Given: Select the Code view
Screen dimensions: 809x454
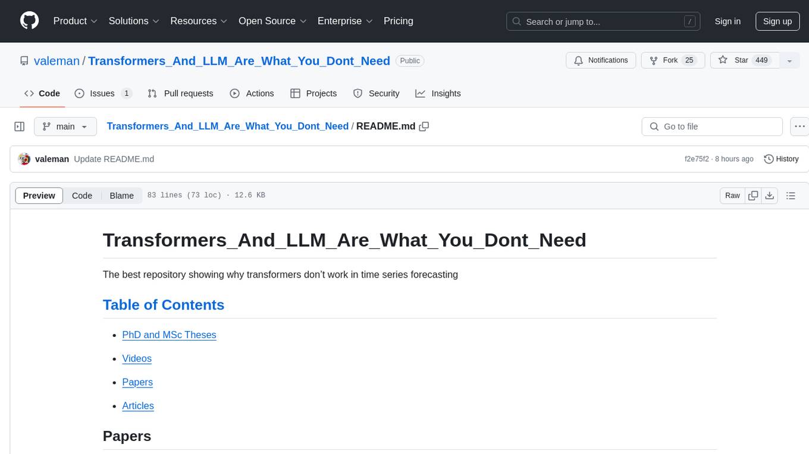Looking at the screenshot, I should pos(82,196).
